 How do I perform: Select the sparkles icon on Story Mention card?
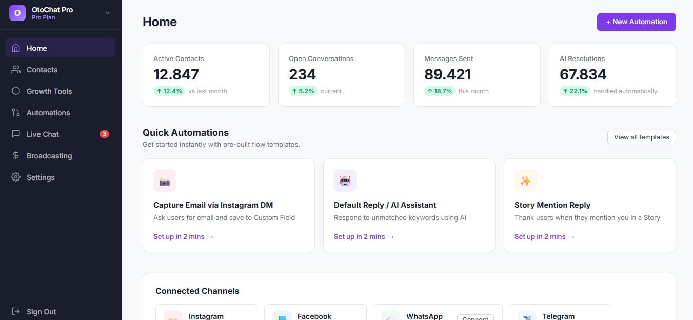(526, 181)
